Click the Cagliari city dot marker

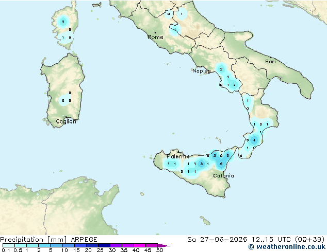66,117
